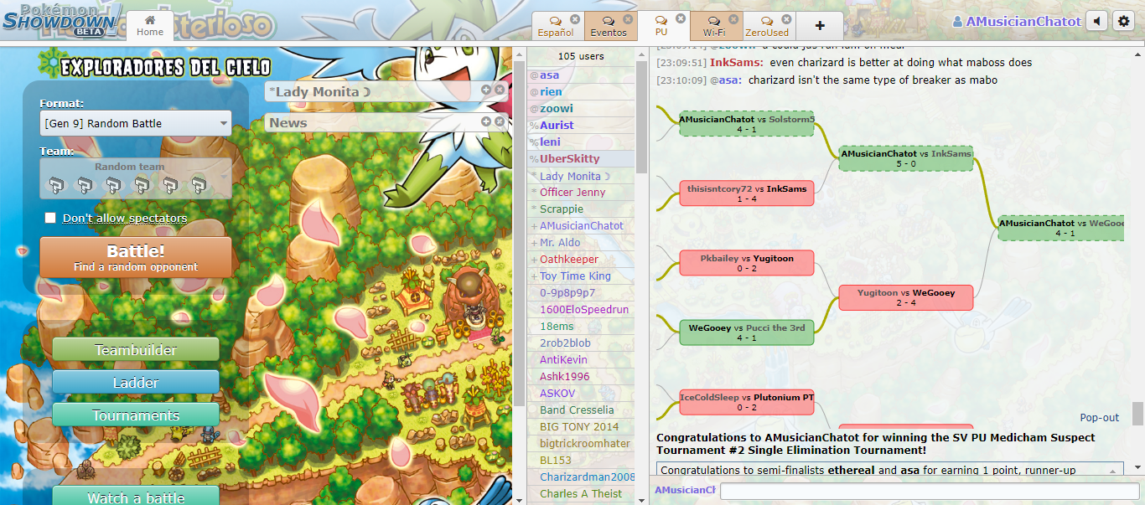This screenshot has height=505, width=1145.
Task: Close the Eventos tab
Action: pos(628,18)
